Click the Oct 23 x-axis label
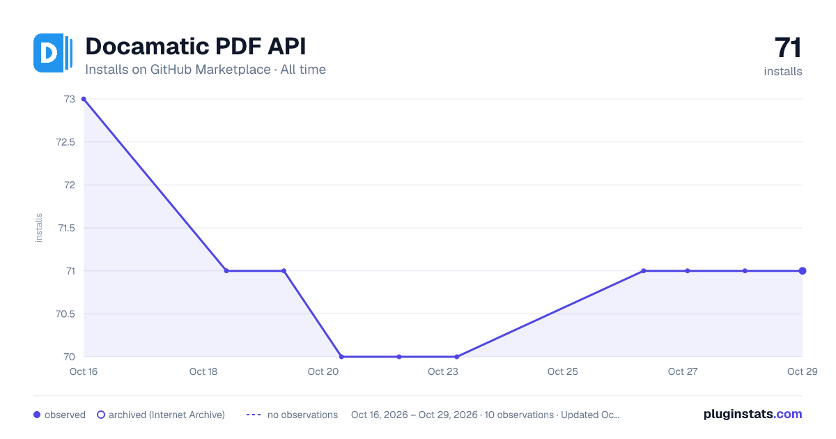The height and width of the screenshot is (439, 836). tap(443, 371)
